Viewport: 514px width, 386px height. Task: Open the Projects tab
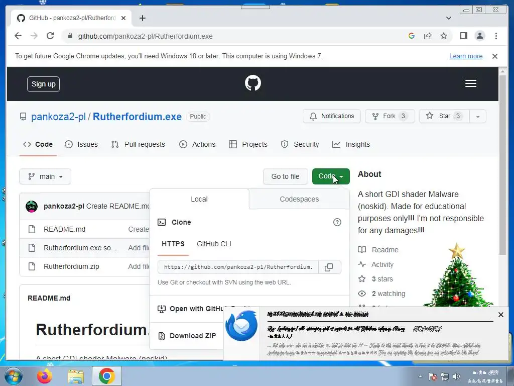click(x=248, y=144)
